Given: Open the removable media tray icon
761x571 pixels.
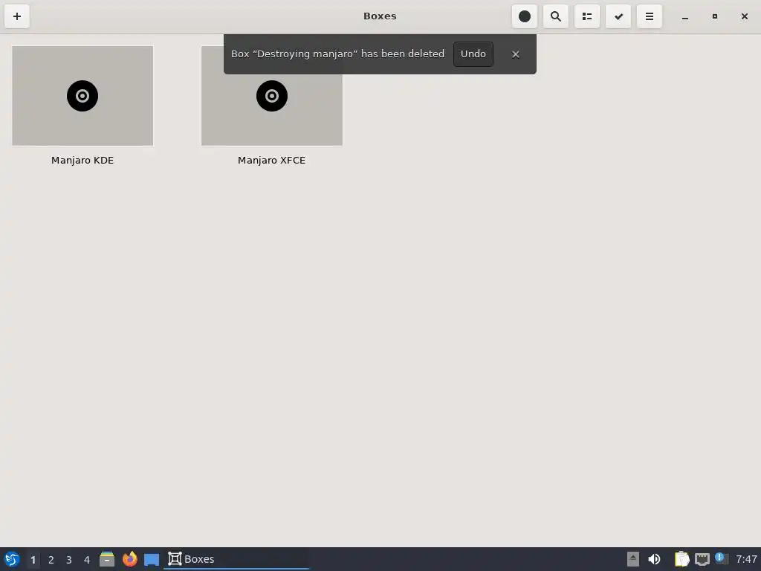Looking at the screenshot, I should [633, 559].
